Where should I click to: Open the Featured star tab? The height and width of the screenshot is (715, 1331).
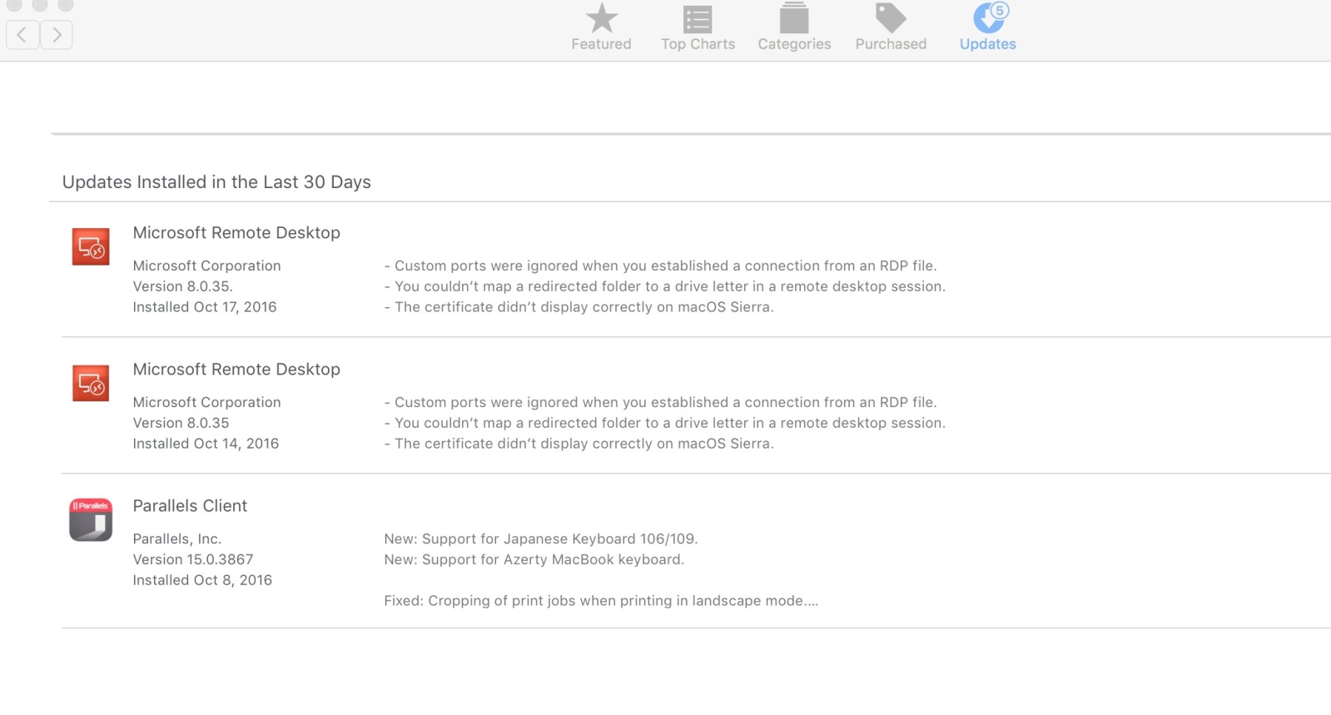601,27
